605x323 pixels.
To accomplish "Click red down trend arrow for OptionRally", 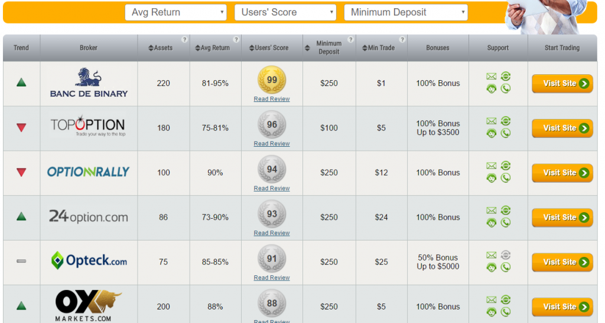I will pyautogui.click(x=21, y=172).
